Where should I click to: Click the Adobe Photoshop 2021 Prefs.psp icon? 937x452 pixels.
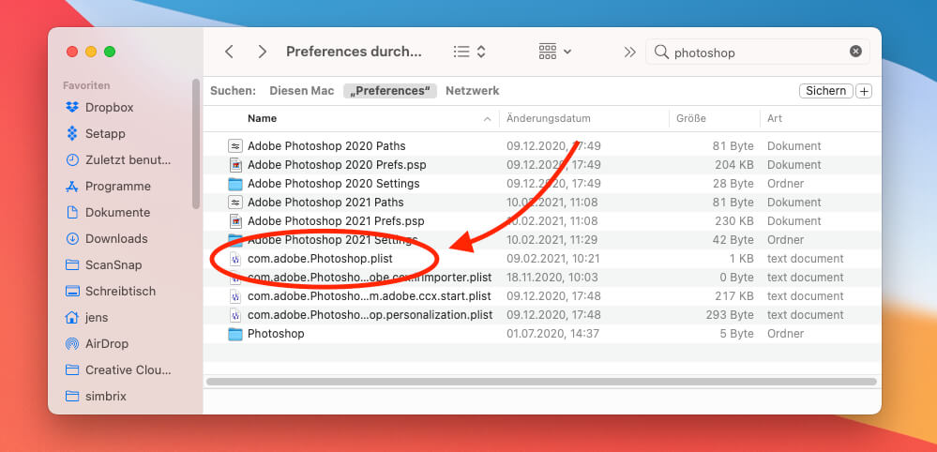coord(235,221)
